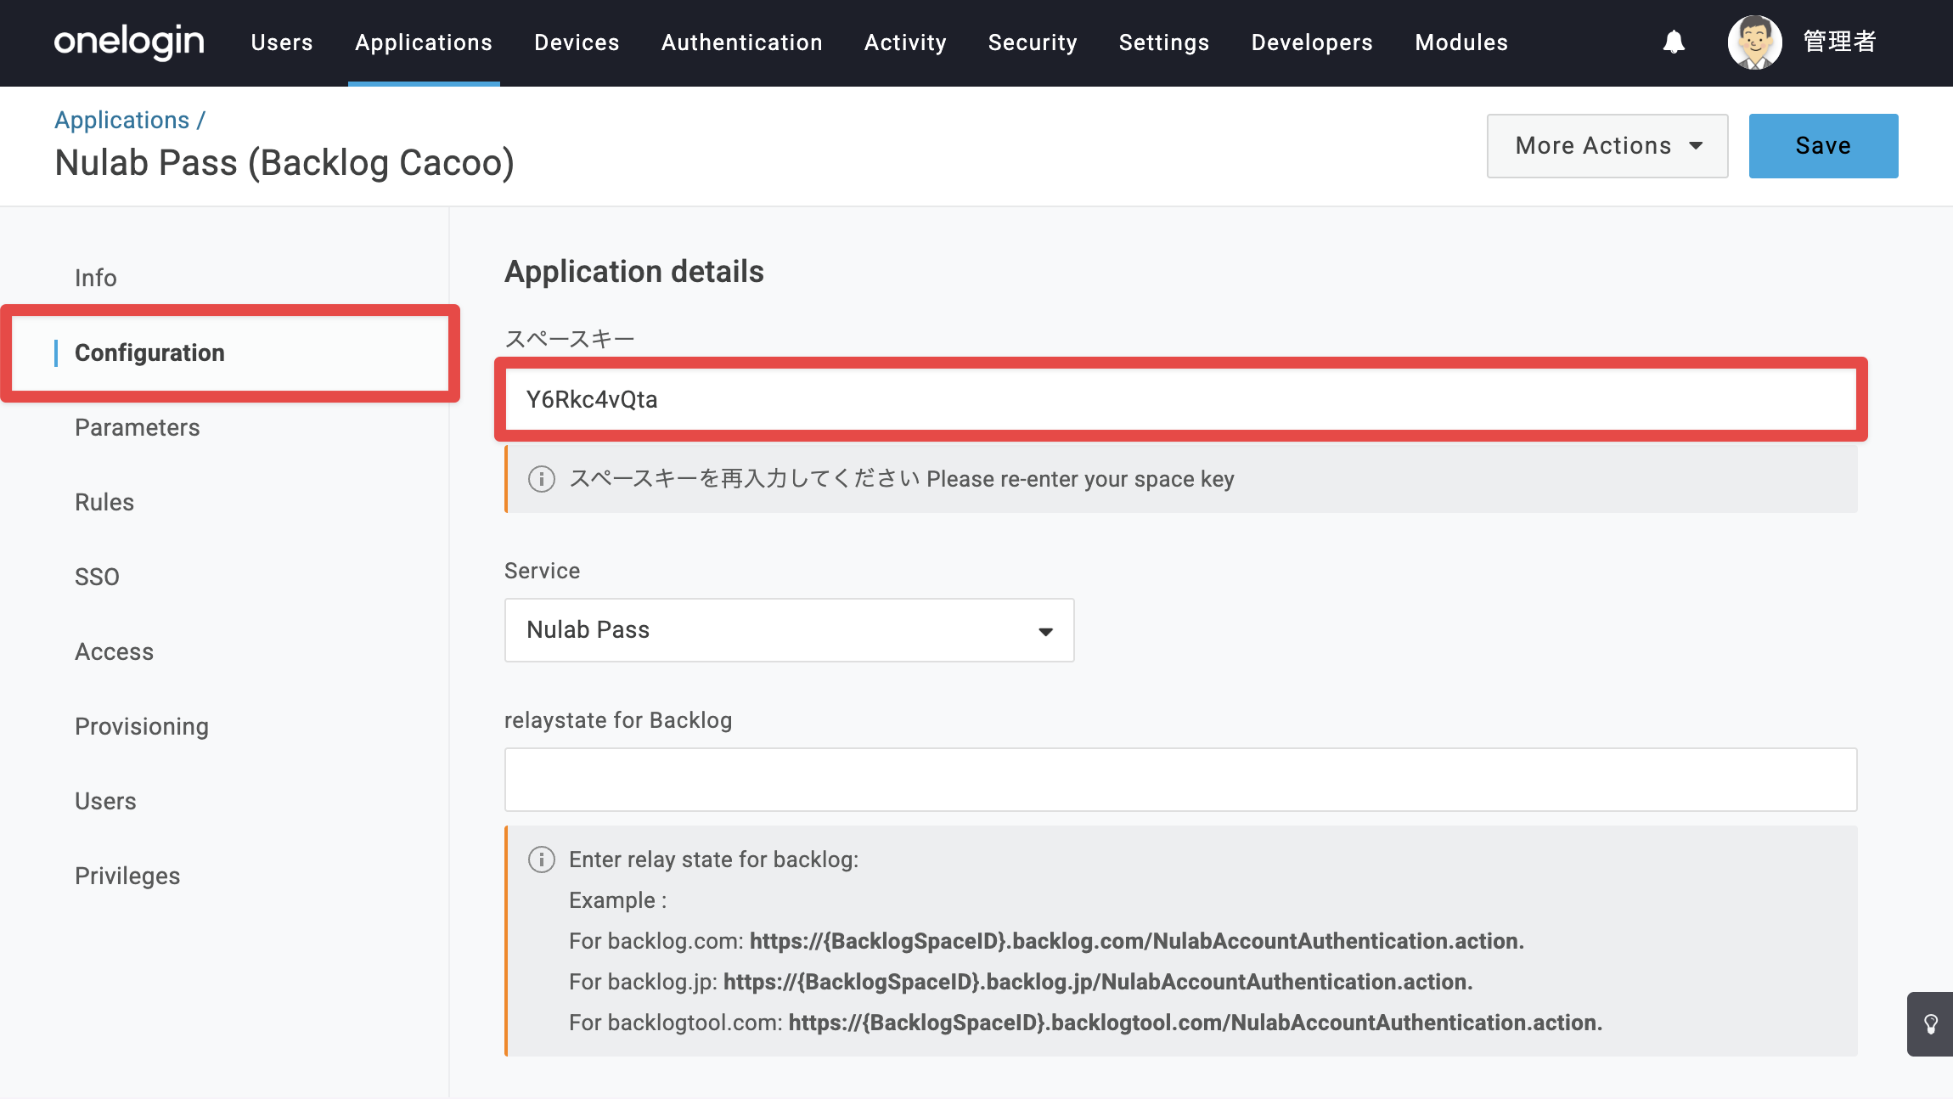Open the Modules menu
The height and width of the screenshot is (1099, 1953).
click(x=1461, y=42)
